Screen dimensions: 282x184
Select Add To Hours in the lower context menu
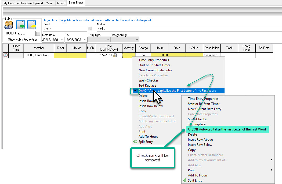pyautogui.click(x=198, y=175)
